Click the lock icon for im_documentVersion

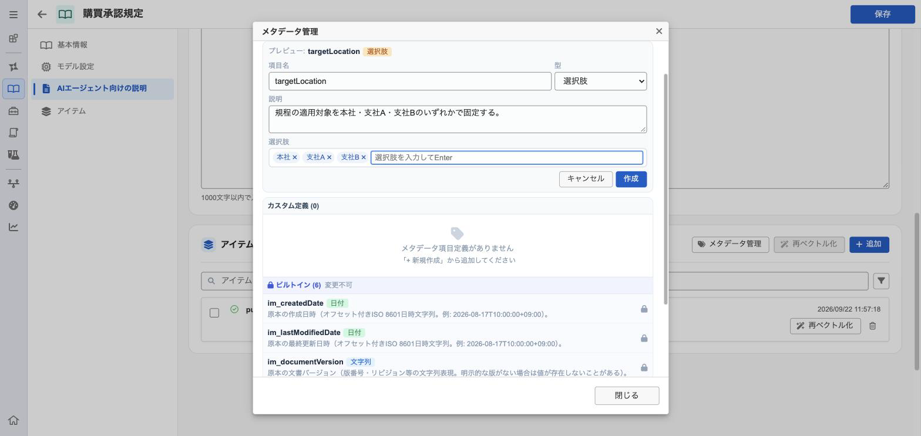pos(644,367)
